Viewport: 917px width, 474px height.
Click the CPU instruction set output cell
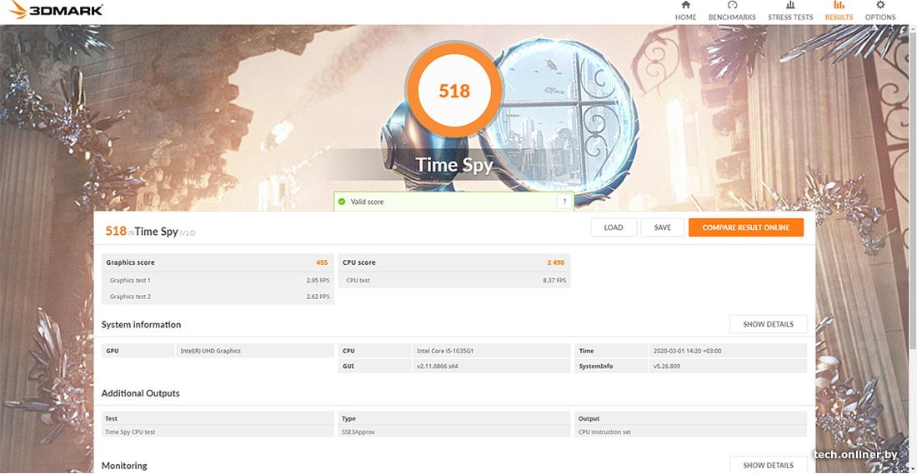(x=691, y=432)
